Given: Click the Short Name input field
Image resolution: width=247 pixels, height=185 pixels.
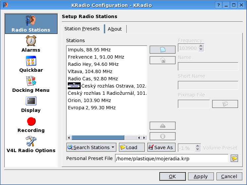Looking at the screenshot, I should click(x=208, y=85).
